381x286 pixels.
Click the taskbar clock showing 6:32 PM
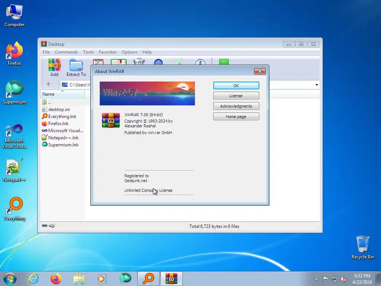click(x=362, y=279)
